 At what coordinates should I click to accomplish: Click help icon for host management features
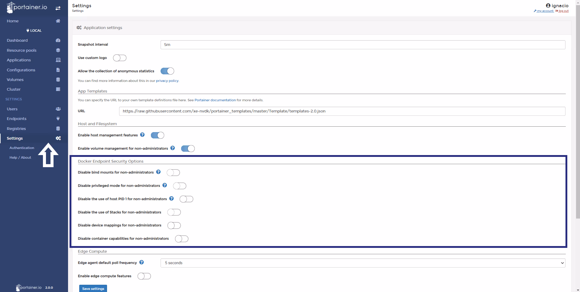[142, 135]
